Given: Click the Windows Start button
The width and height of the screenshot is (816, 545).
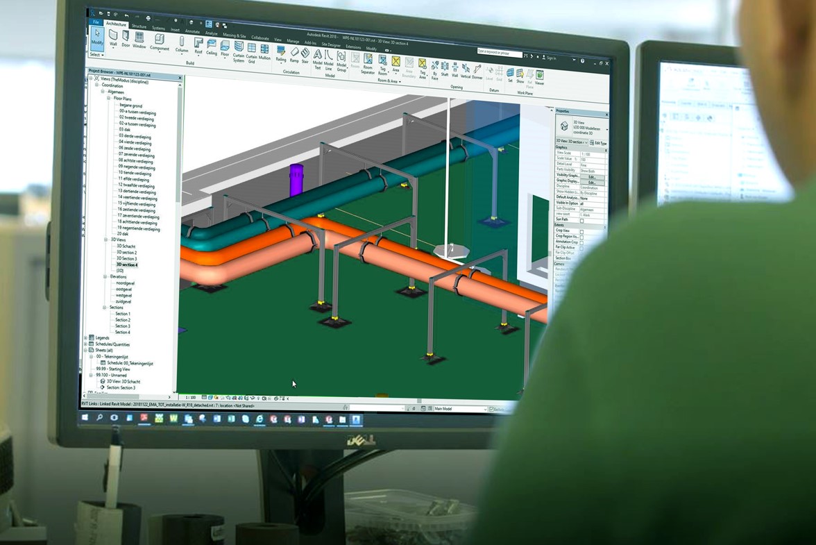Looking at the screenshot, I should 86,417.
